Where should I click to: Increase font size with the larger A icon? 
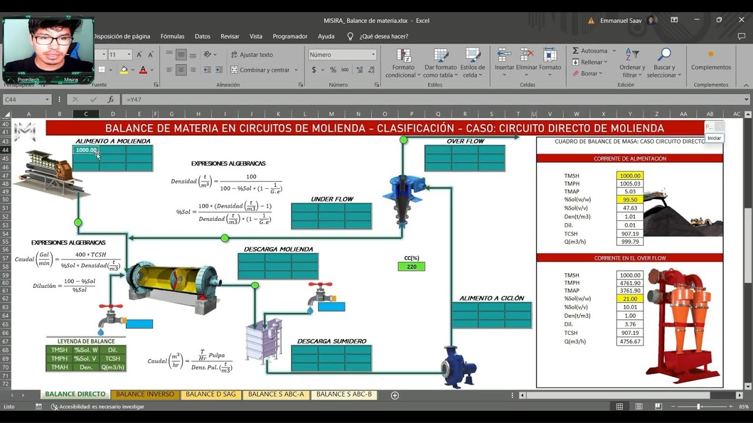(x=139, y=55)
